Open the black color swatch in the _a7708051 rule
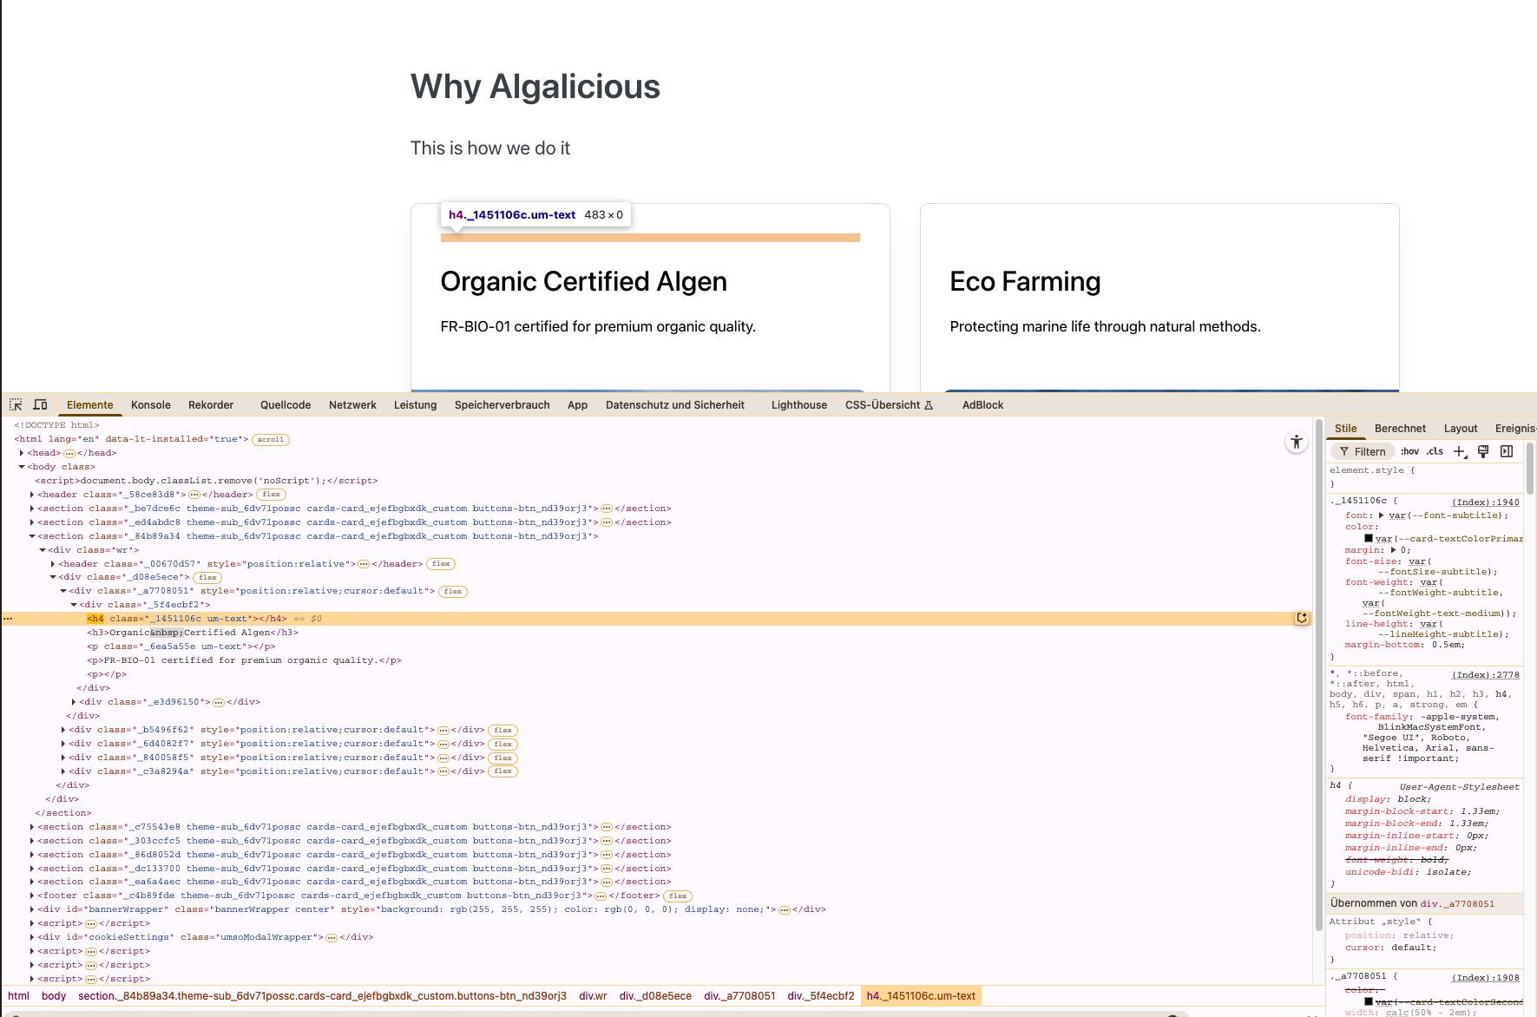Screen dimensions: 1537x1017 [1369, 1002]
